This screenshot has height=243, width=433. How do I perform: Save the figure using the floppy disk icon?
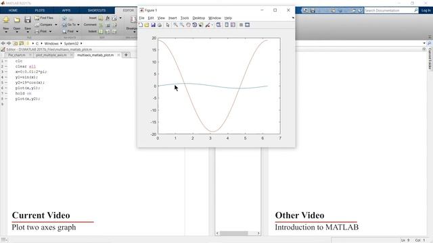pos(153,25)
